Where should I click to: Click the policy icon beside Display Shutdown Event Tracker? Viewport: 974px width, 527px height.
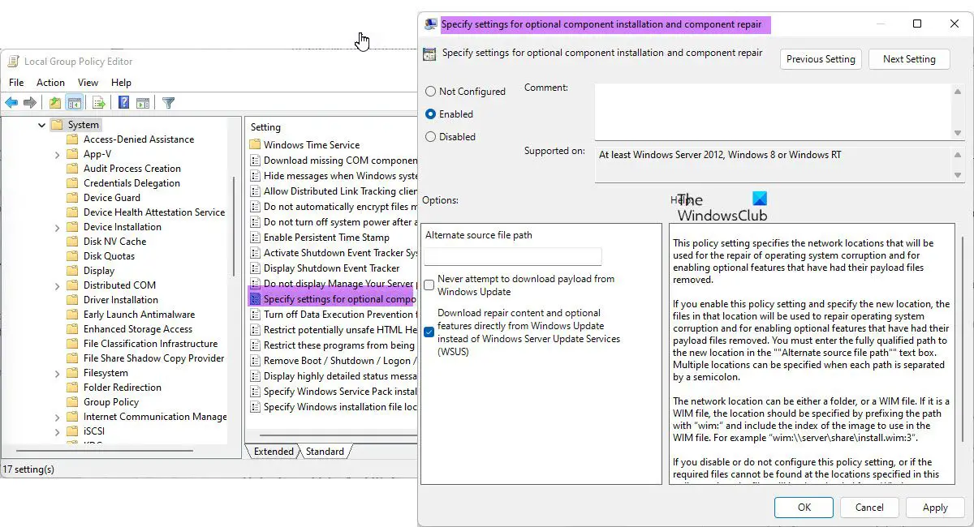pos(255,268)
